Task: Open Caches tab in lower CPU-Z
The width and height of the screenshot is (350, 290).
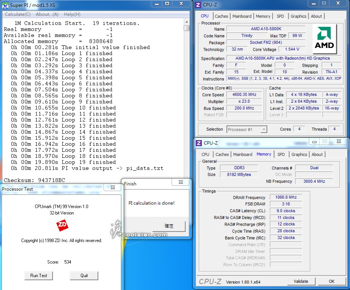Action: 222,154
